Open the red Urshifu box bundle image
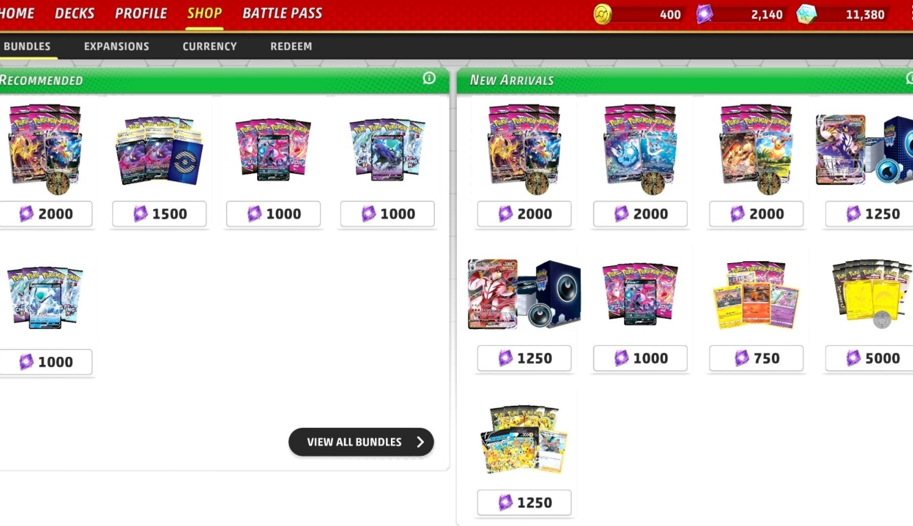Screen dimensions: 913x526 [x=524, y=294]
